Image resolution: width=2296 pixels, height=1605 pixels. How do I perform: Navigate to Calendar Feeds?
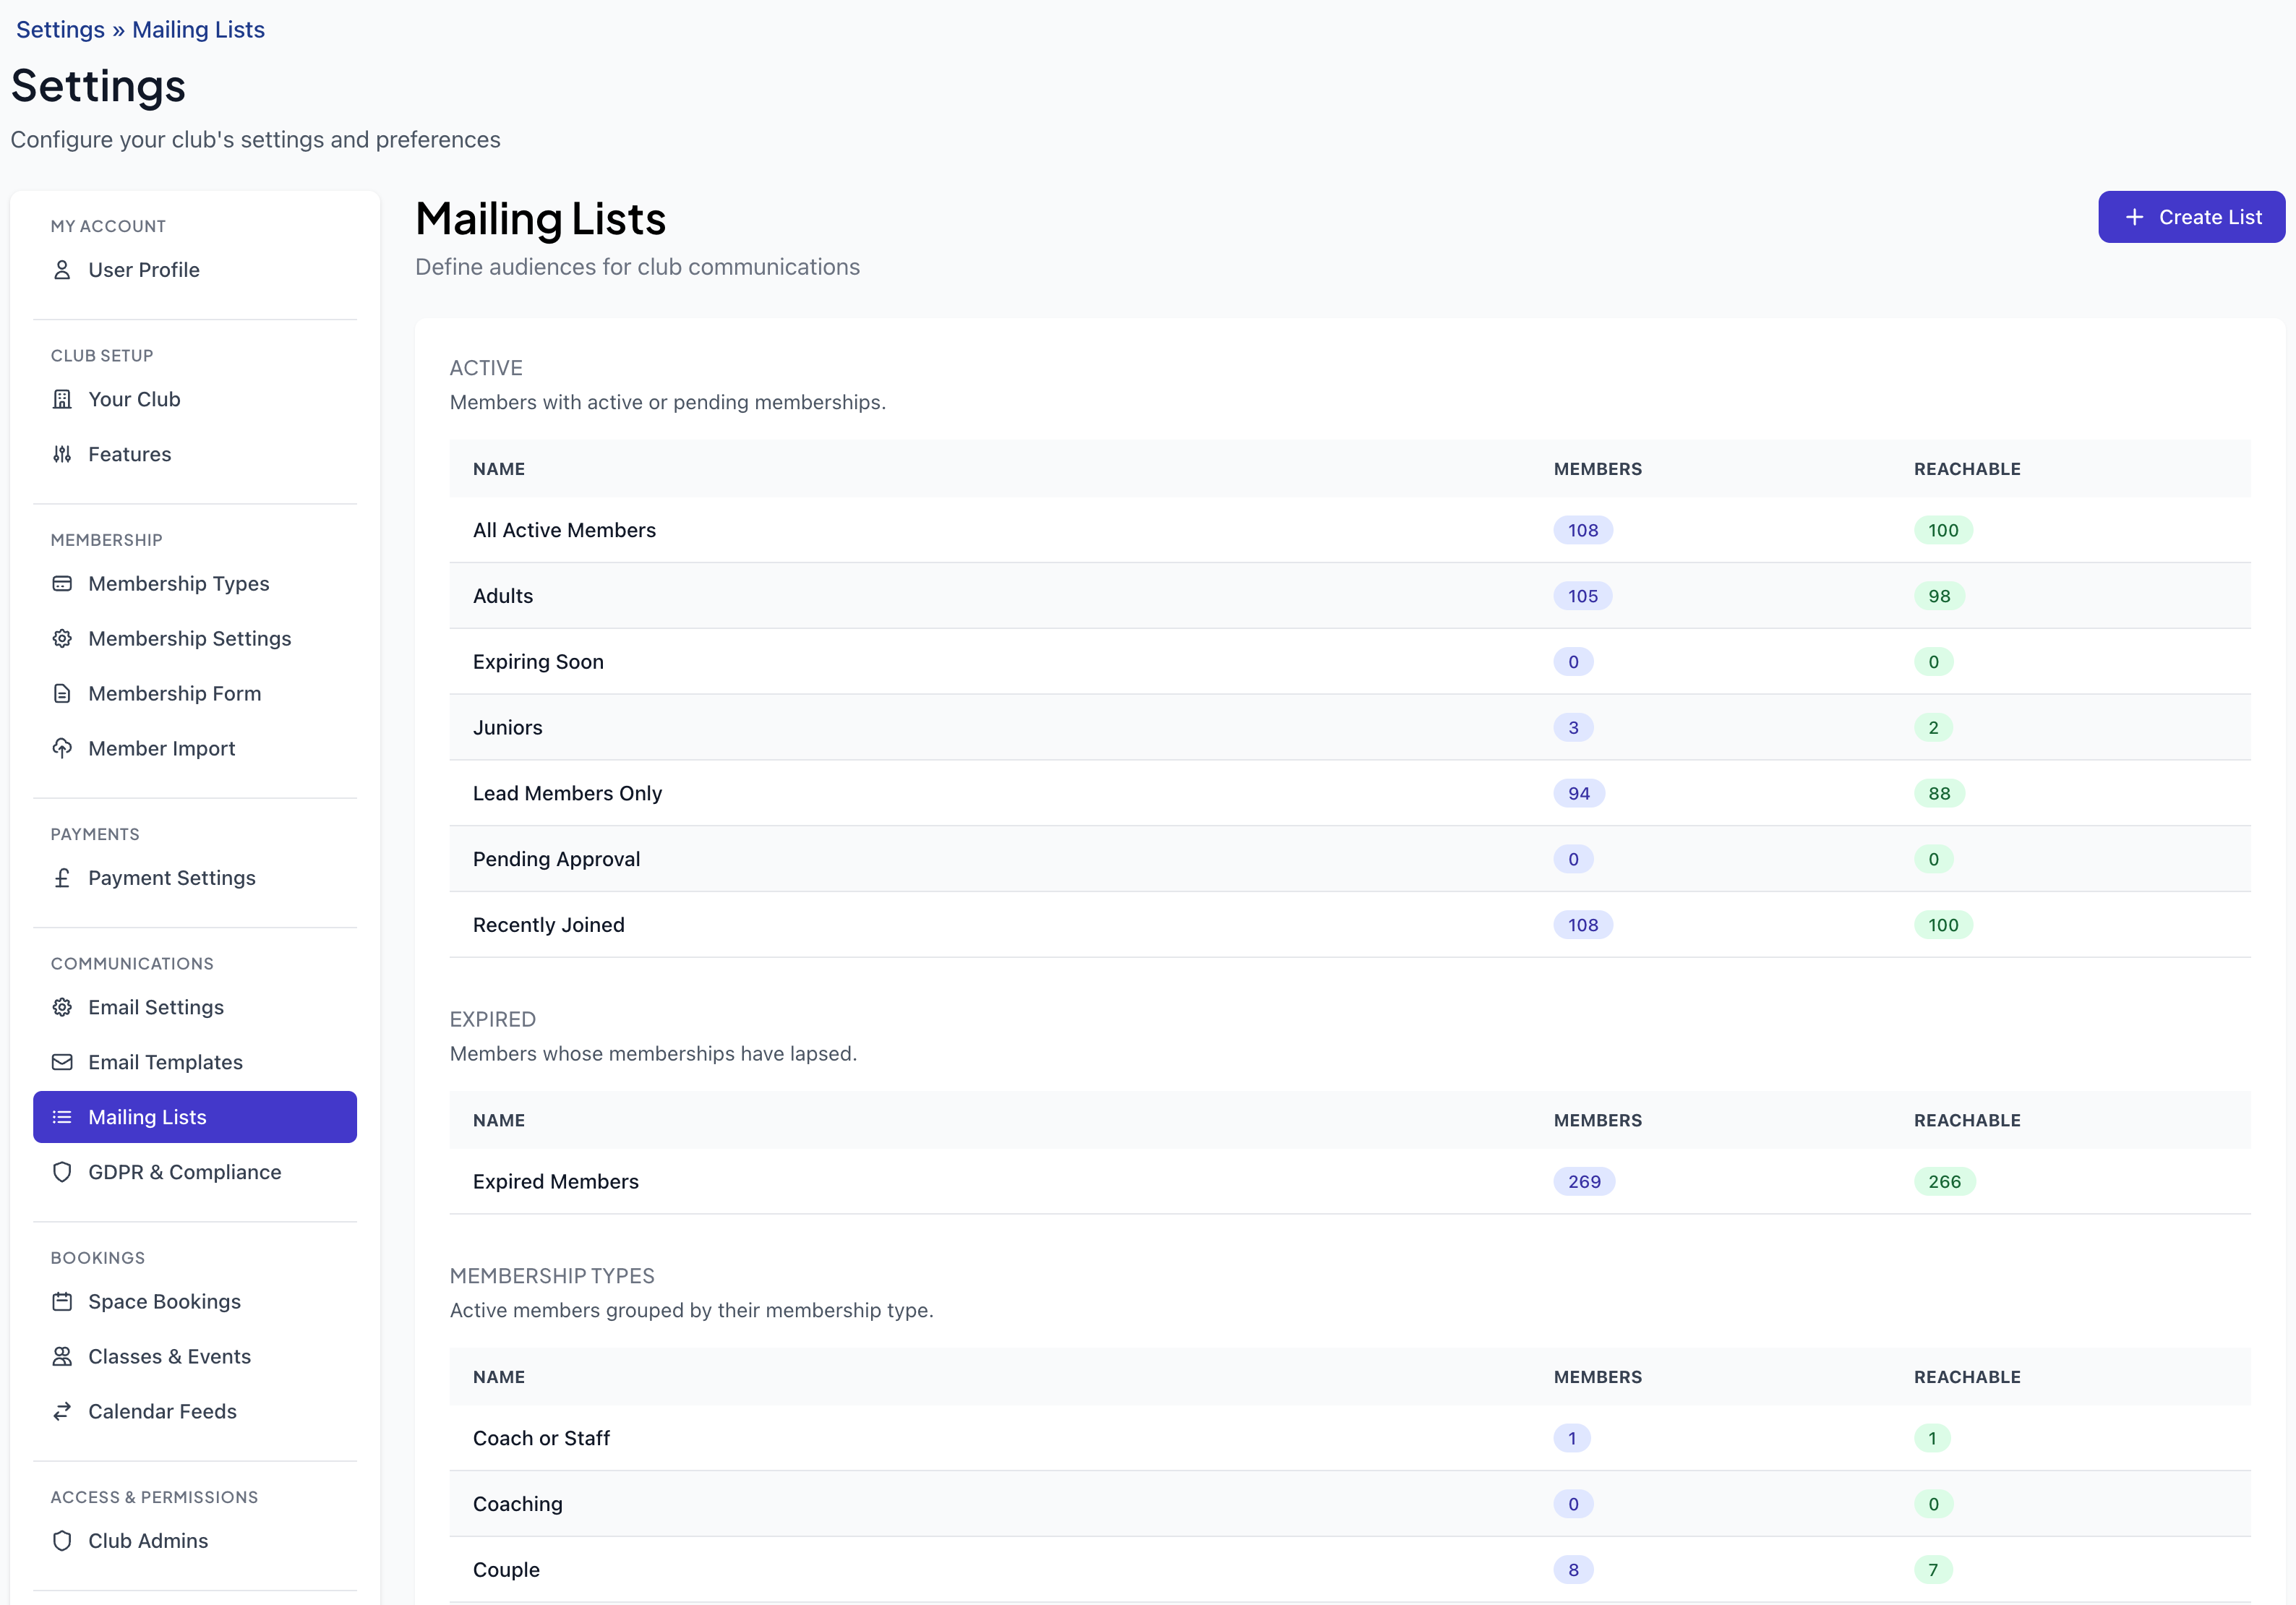pyautogui.click(x=195, y=1411)
